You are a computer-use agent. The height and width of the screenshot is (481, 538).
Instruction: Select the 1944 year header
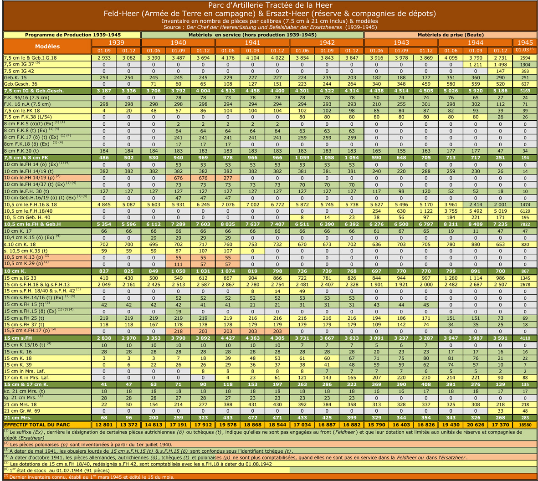pyautogui.click(x=475, y=42)
